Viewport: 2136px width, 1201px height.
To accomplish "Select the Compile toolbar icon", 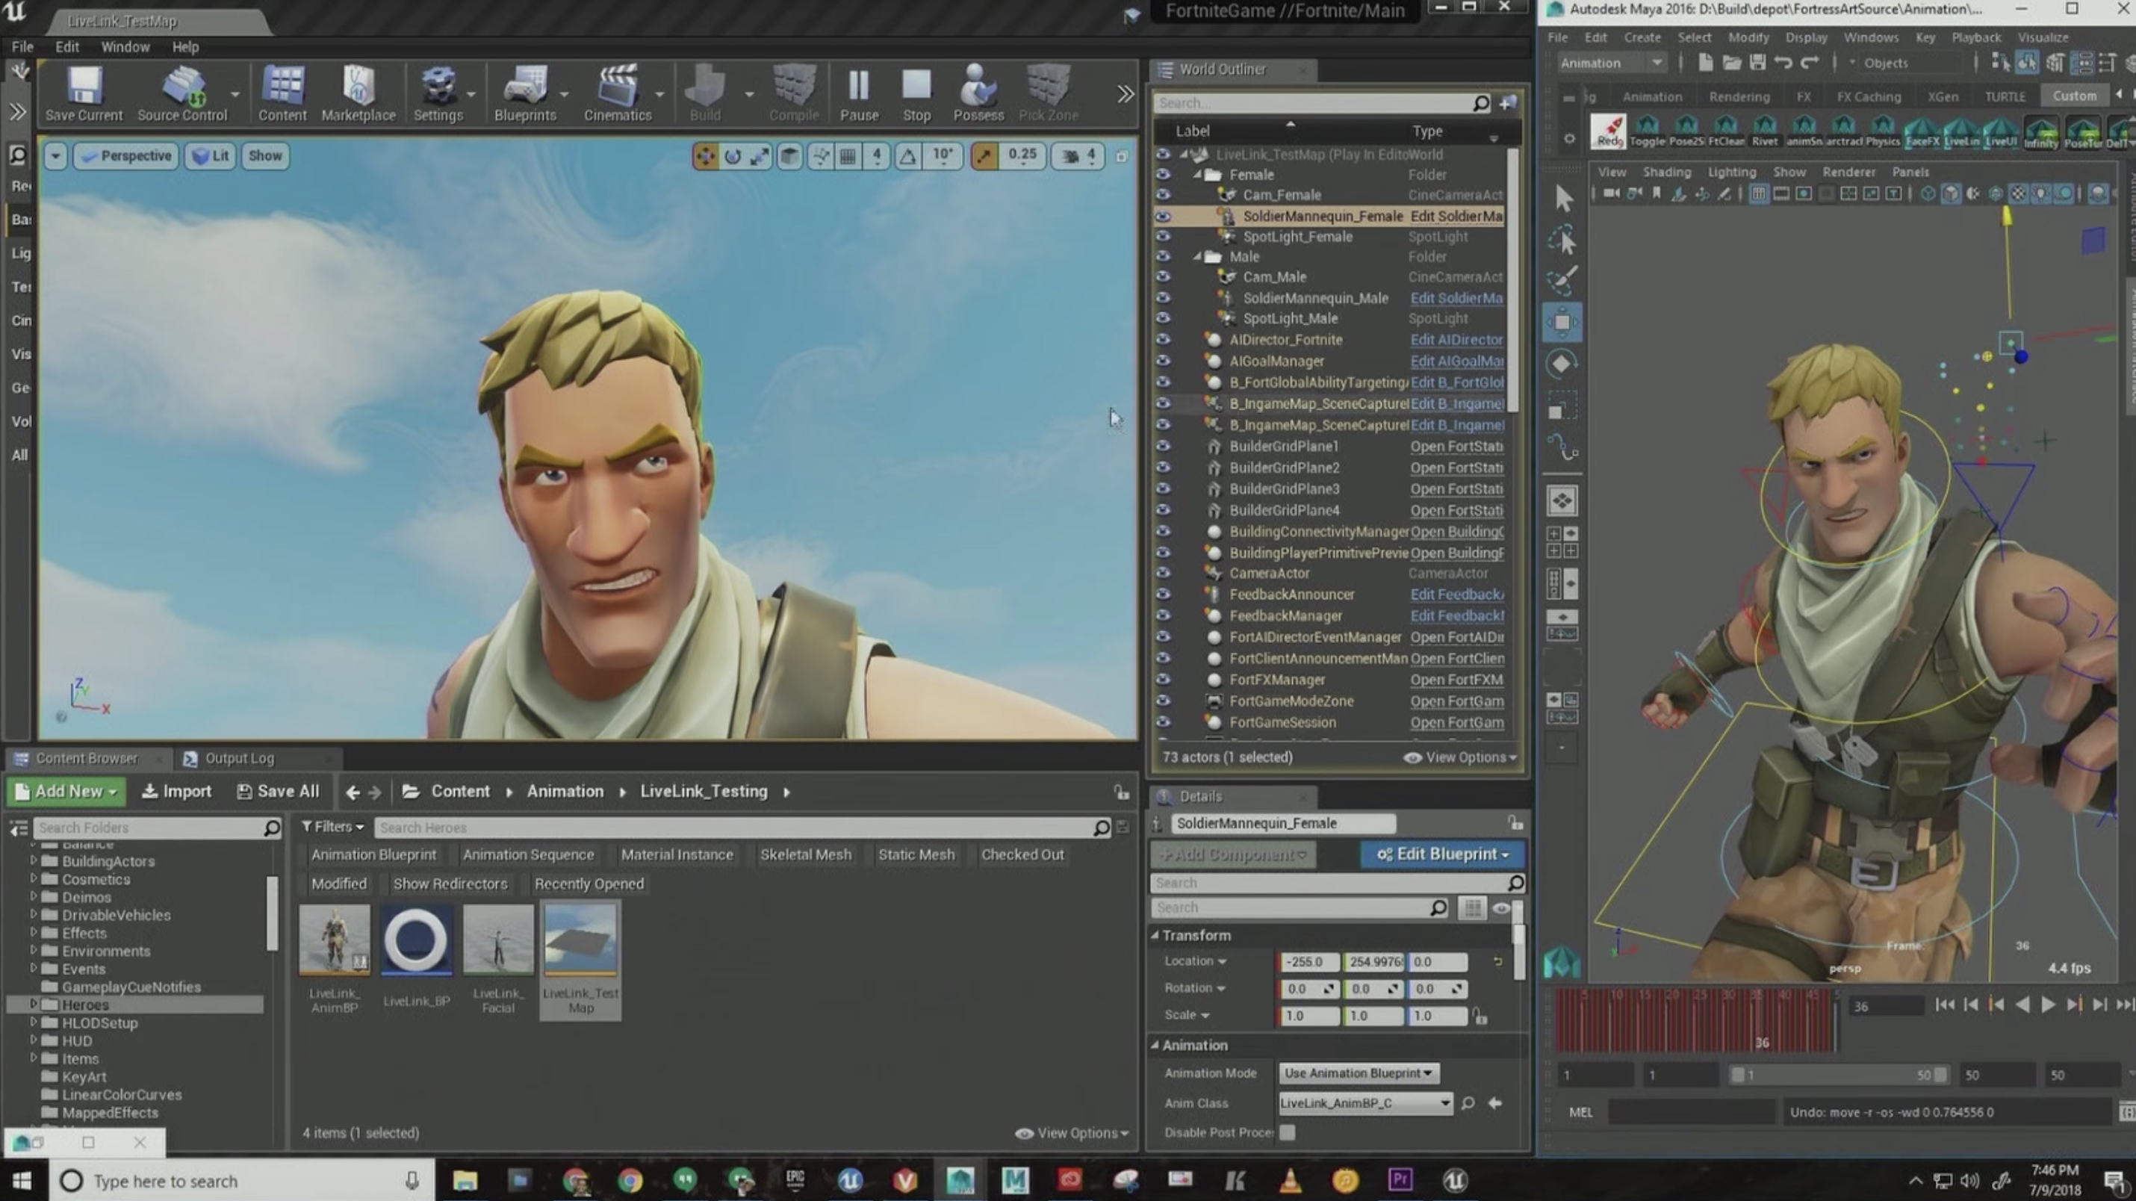I will [792, 91].
